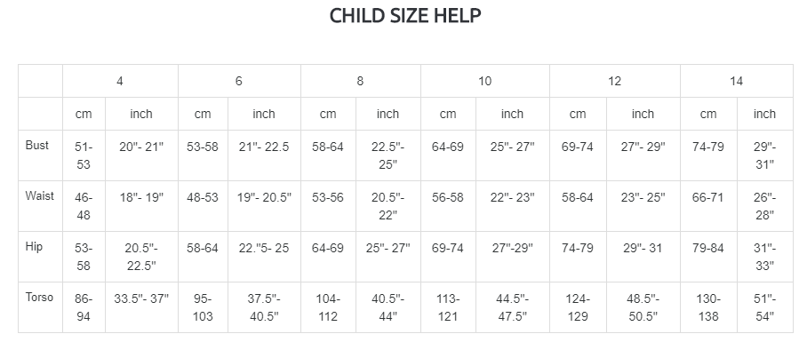Click the 58-64 waist cell for size 12

tap(577, 197)
